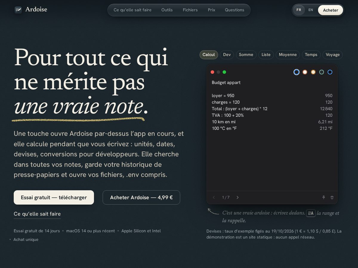Viewport: 358px width, 268px height.
Task: Click the green dot of the demo window
Action: pos(224,72)
